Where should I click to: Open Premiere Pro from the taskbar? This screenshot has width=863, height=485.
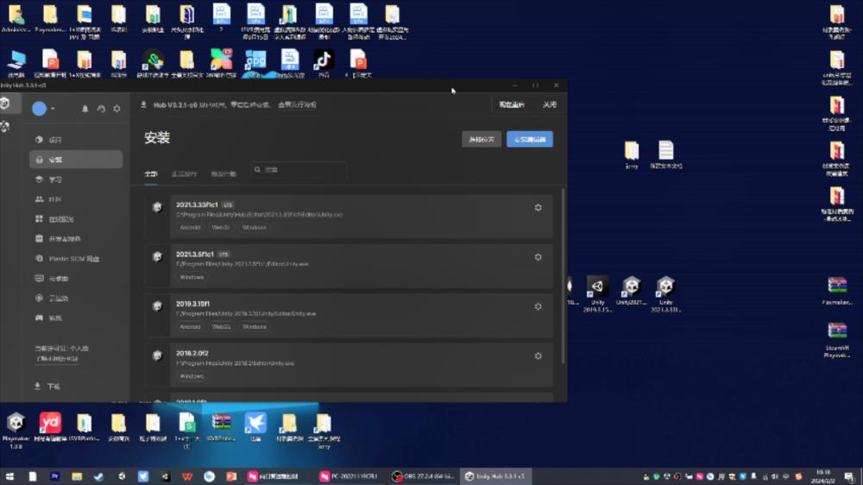click(x=55, y=476)
